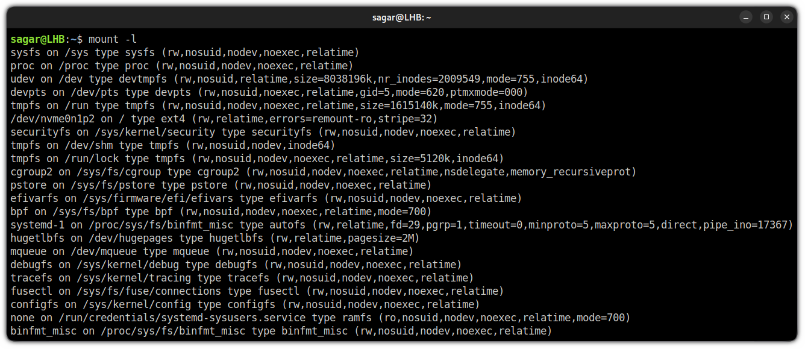805x349 pixels.
Task: Click the sysfs on /sys output line
Action: (x=185, y=52)
